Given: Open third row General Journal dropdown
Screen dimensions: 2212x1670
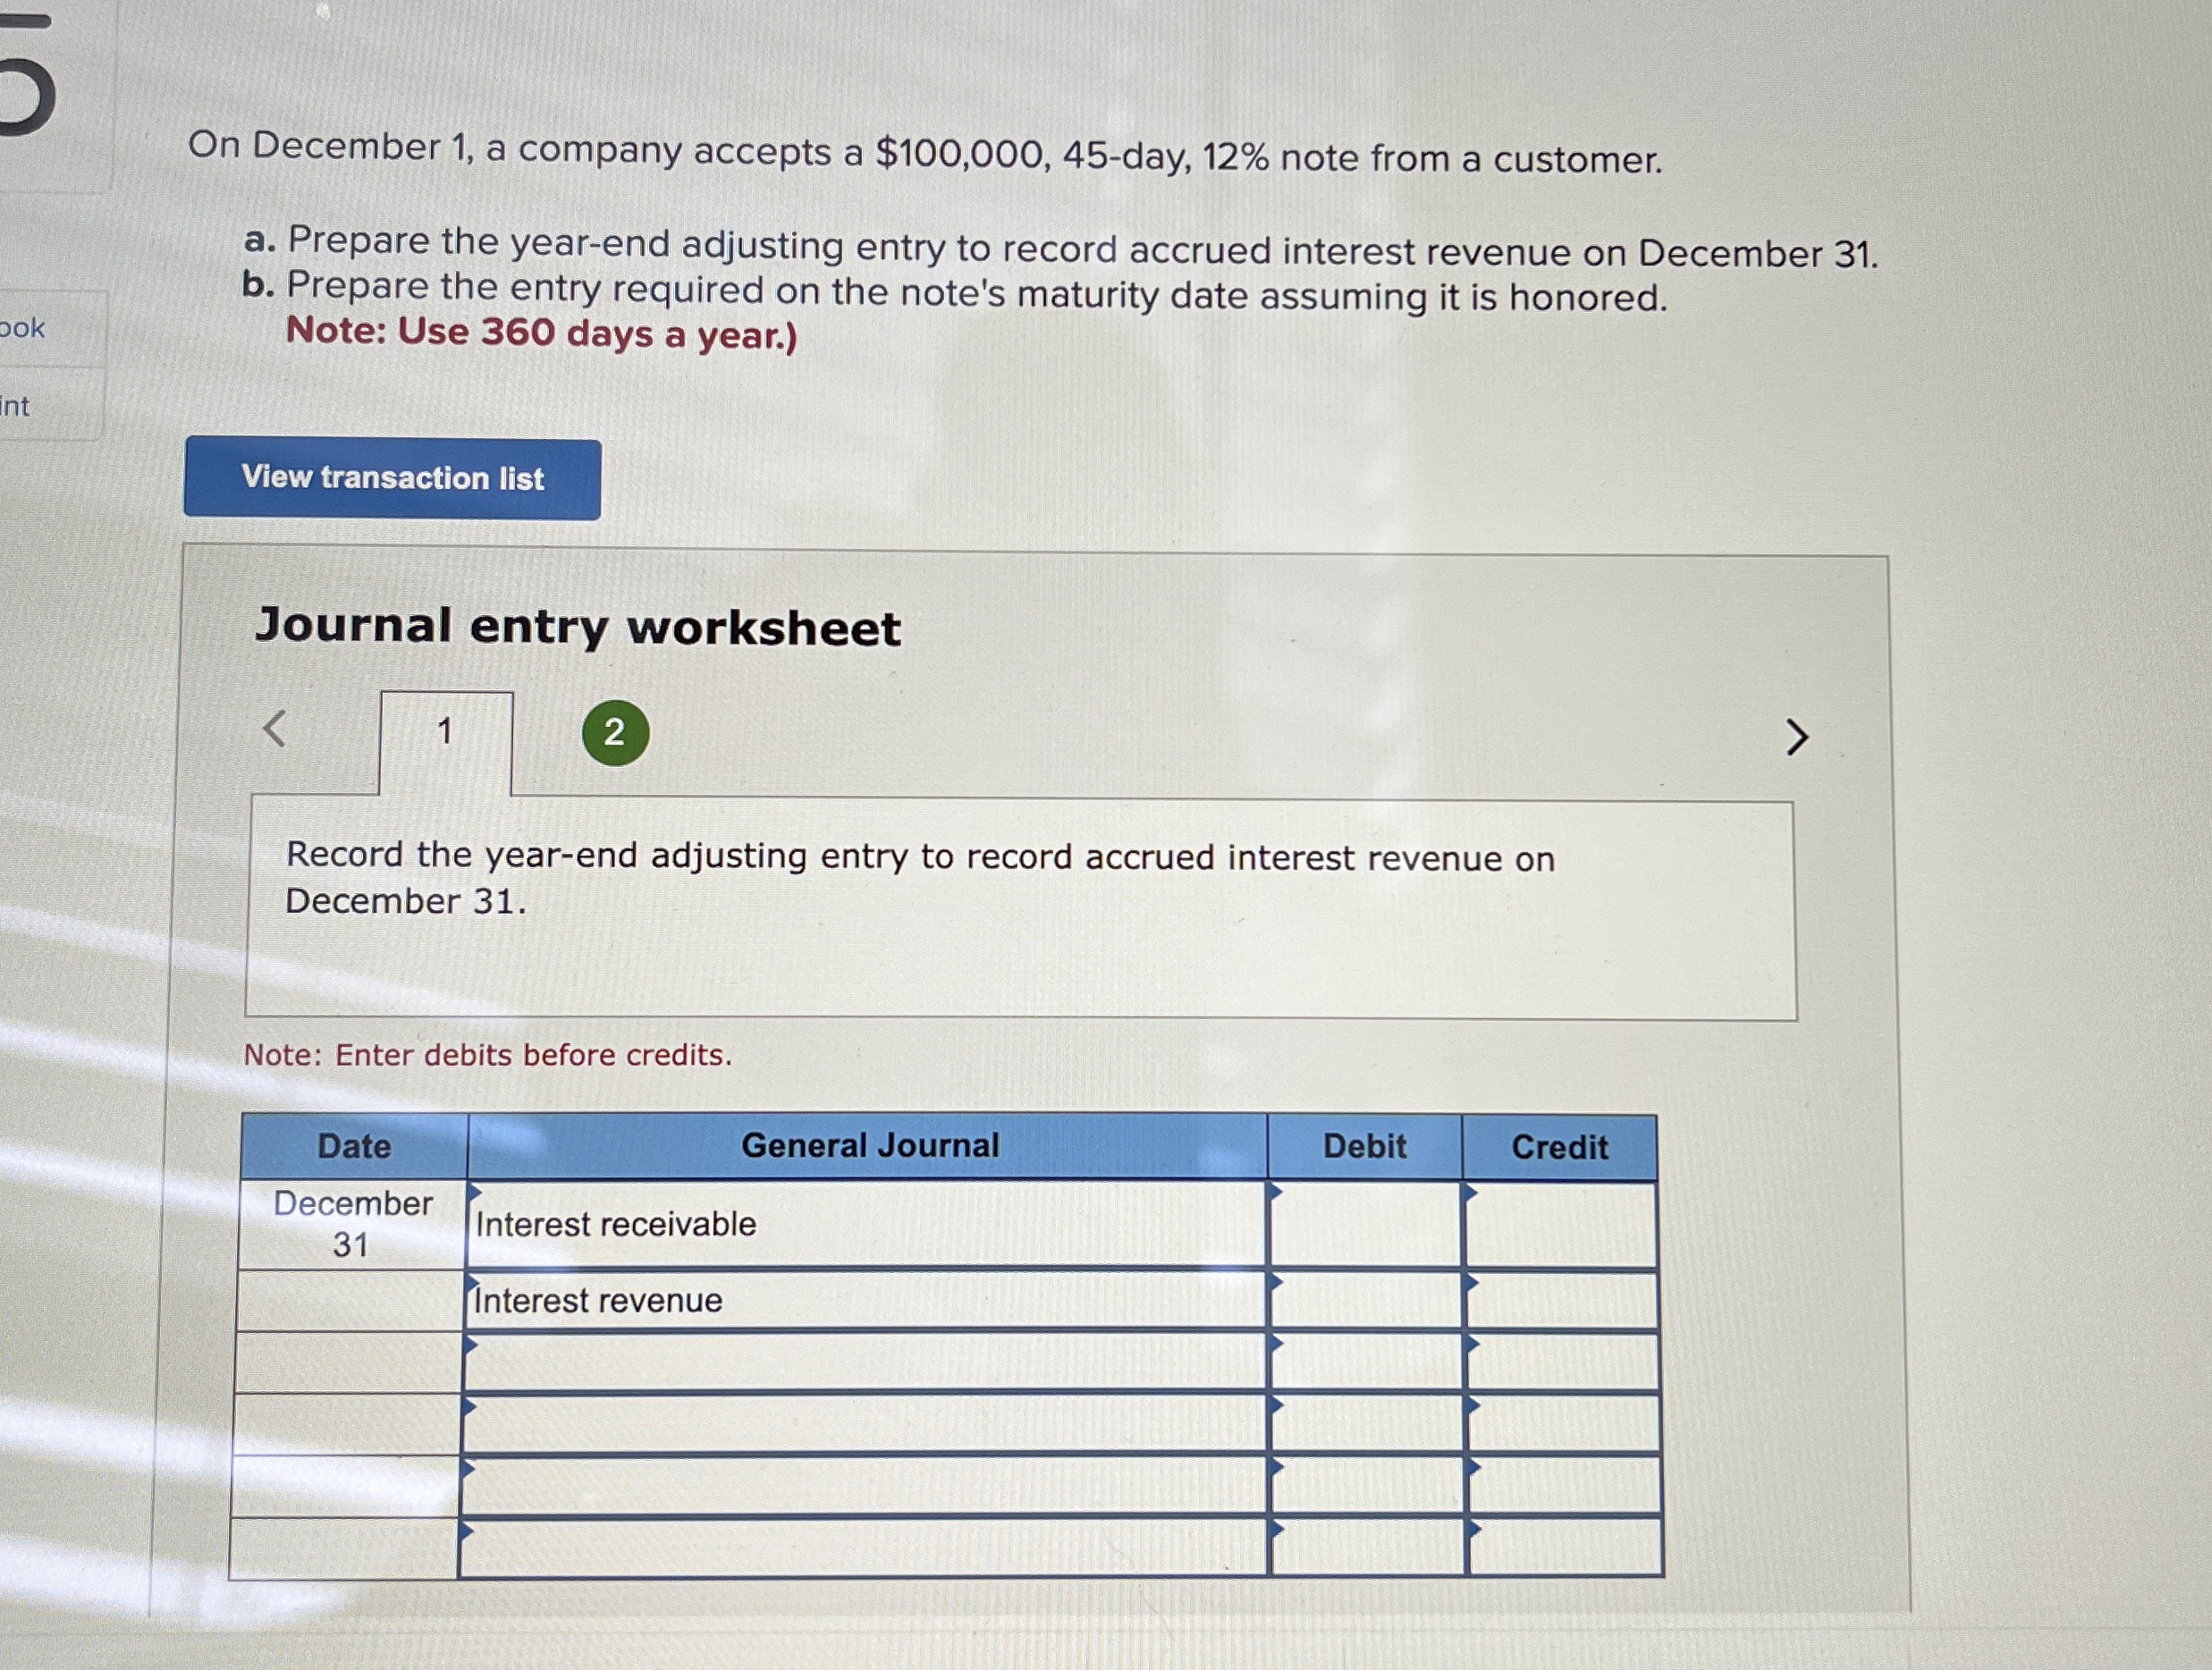Looking at the screenshot, I should [x=865, y=1362].
